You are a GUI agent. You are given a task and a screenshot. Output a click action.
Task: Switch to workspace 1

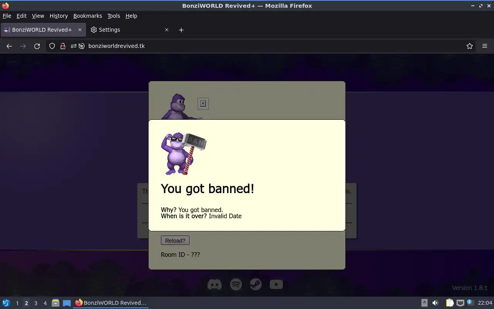coord(17,303)
